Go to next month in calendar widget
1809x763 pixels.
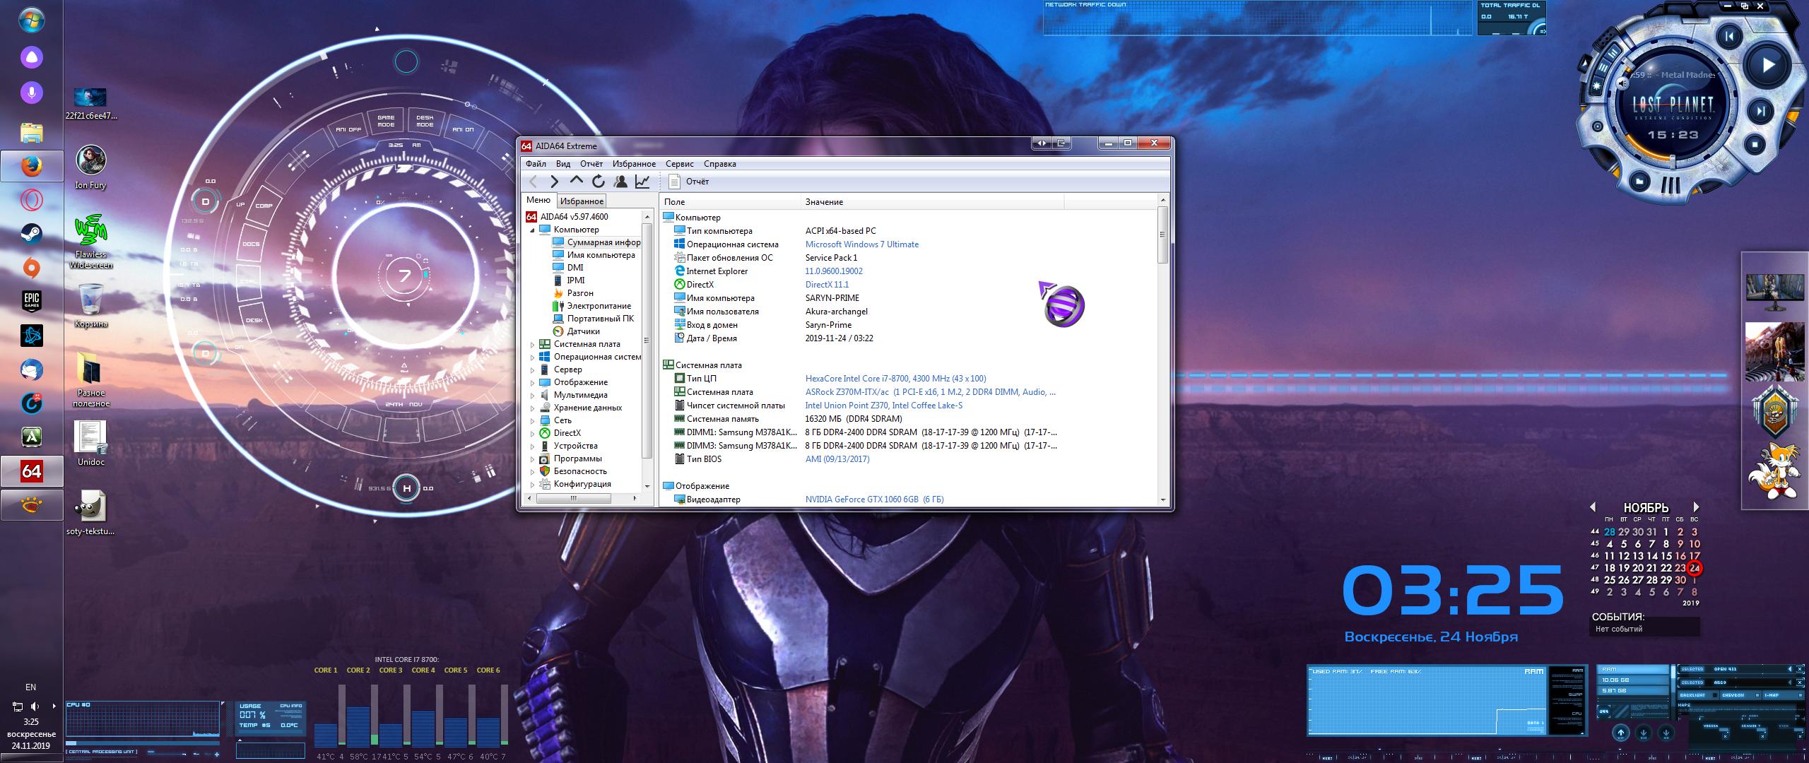tap(1696, 507)
